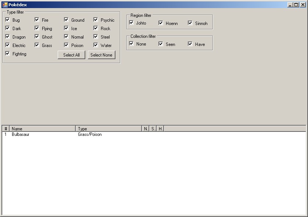Toggle the Hoenn region filter
The height and width of the screenshot is (217, 308).
(161, 23)
